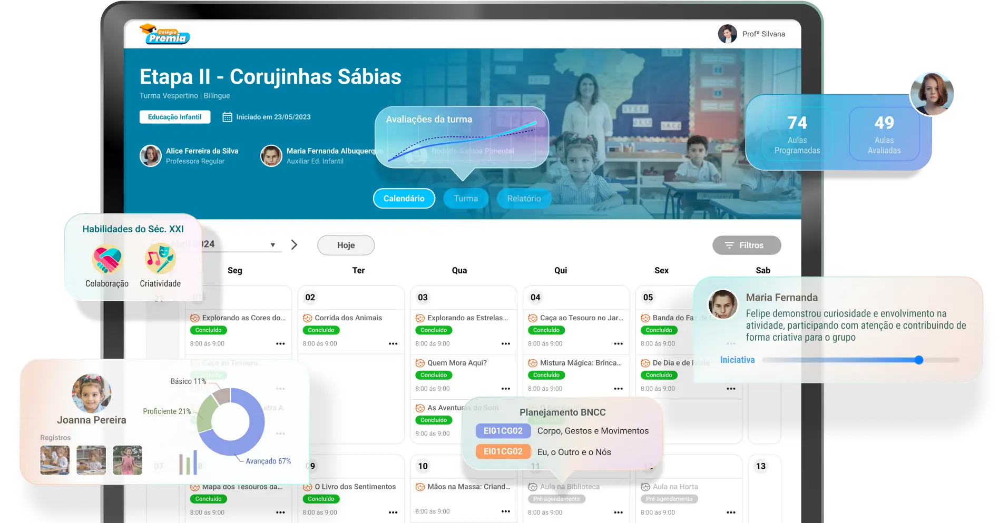
Task: Go to next month with arrow
Action: (x=294, y=245)
